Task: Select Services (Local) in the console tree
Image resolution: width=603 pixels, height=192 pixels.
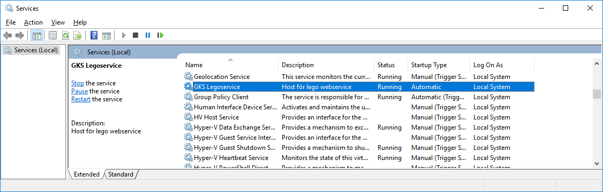Action: pos(36,50)
